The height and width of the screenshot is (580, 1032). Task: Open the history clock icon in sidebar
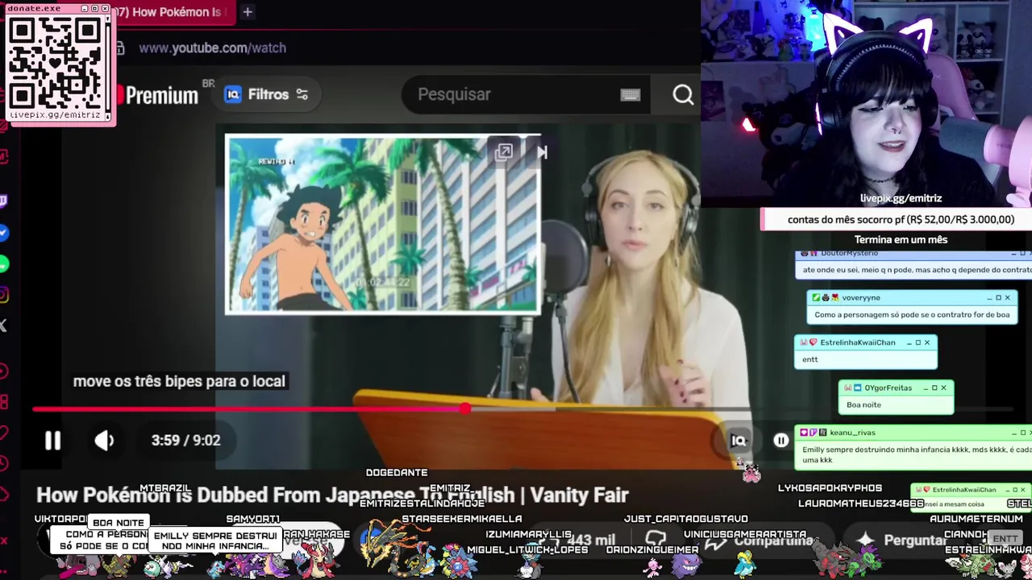pos(4,463)
